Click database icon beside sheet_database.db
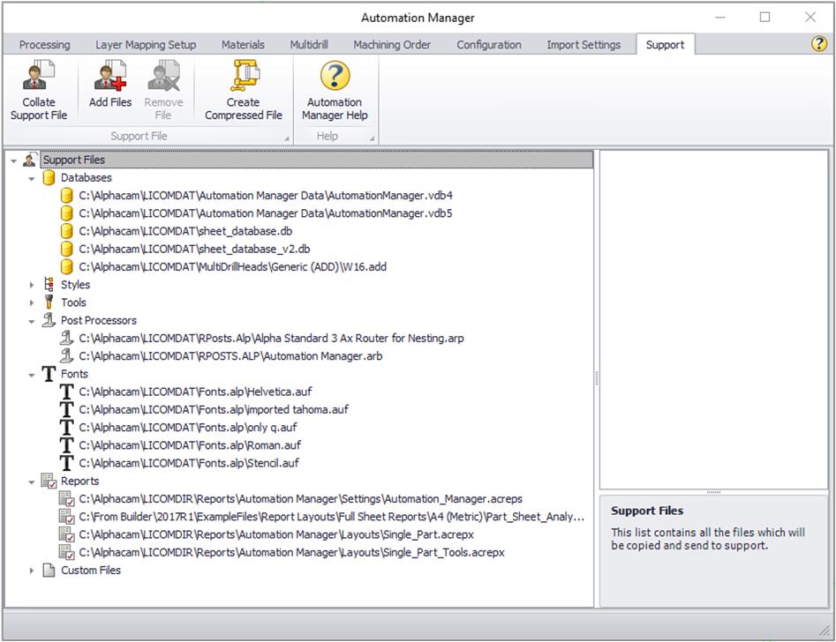 (66, 231)
